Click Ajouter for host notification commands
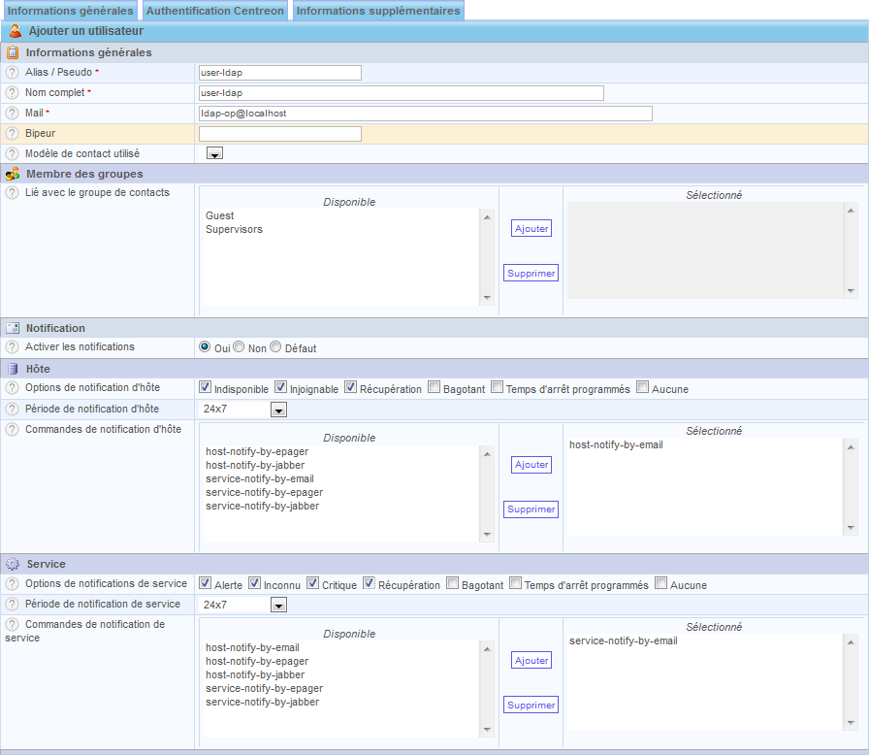Screen dimensions: 869x755 pyautogui.click(x=531, y=465)
